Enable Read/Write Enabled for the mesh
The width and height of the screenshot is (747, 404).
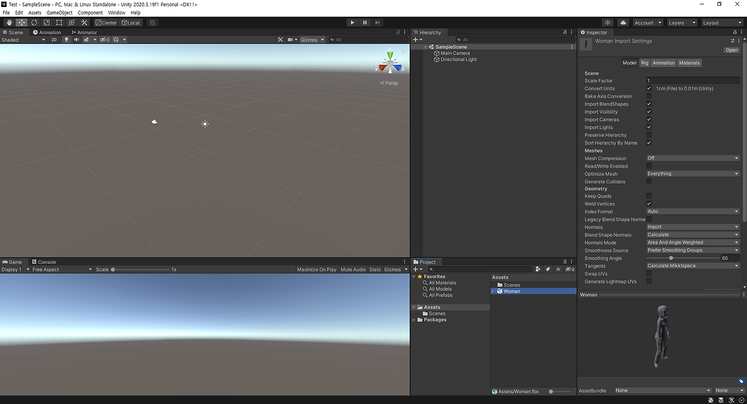click(648, 166)
